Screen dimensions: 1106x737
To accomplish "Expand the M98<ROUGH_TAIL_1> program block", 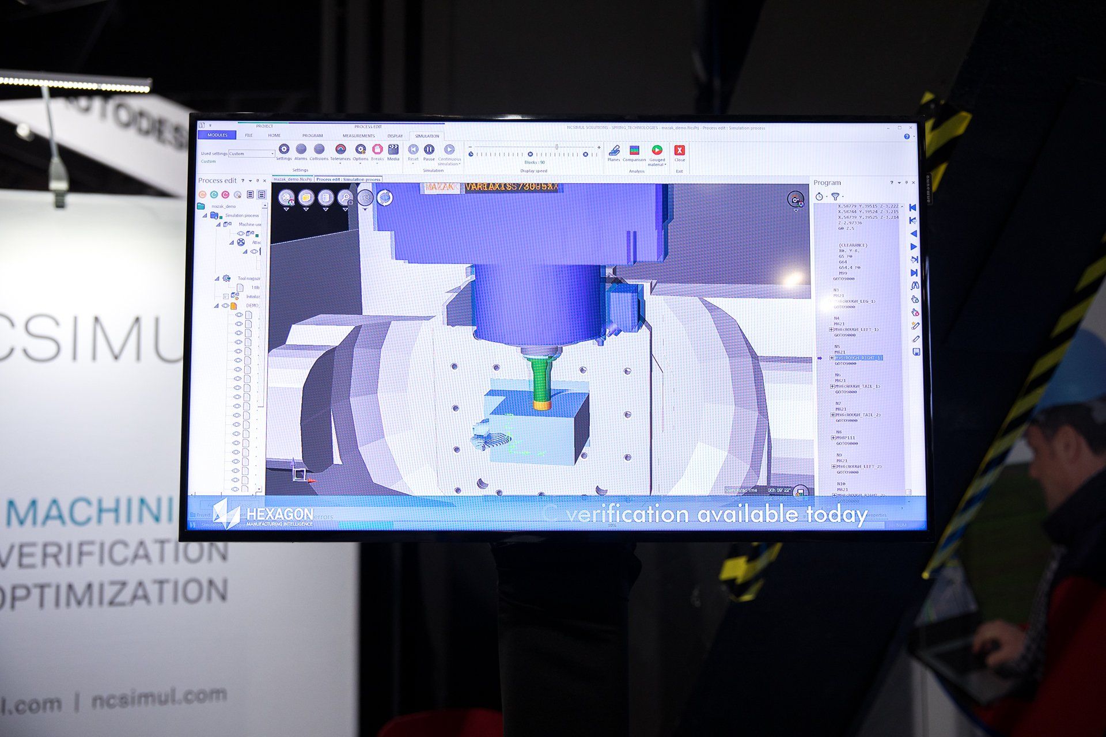I will coord(832,386).
